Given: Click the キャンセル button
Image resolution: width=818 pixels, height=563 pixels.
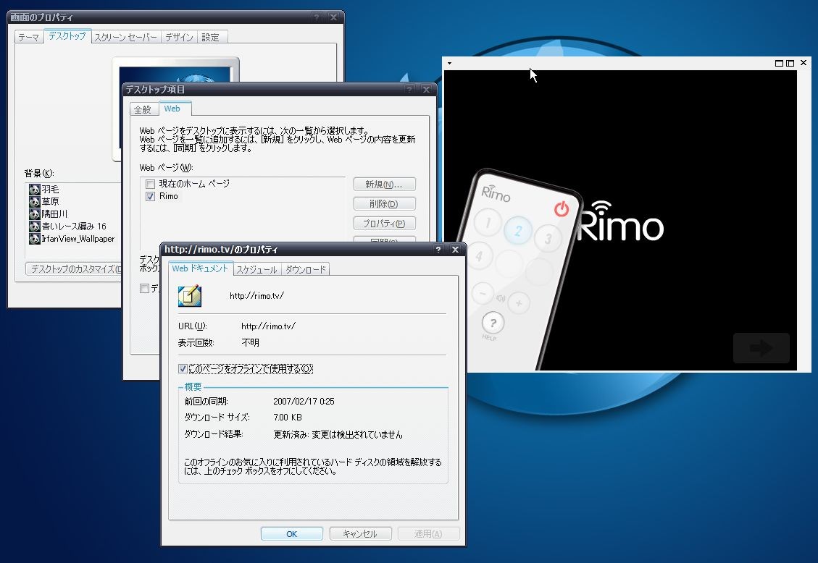Looking at the screenshot, I should point(360,534).
